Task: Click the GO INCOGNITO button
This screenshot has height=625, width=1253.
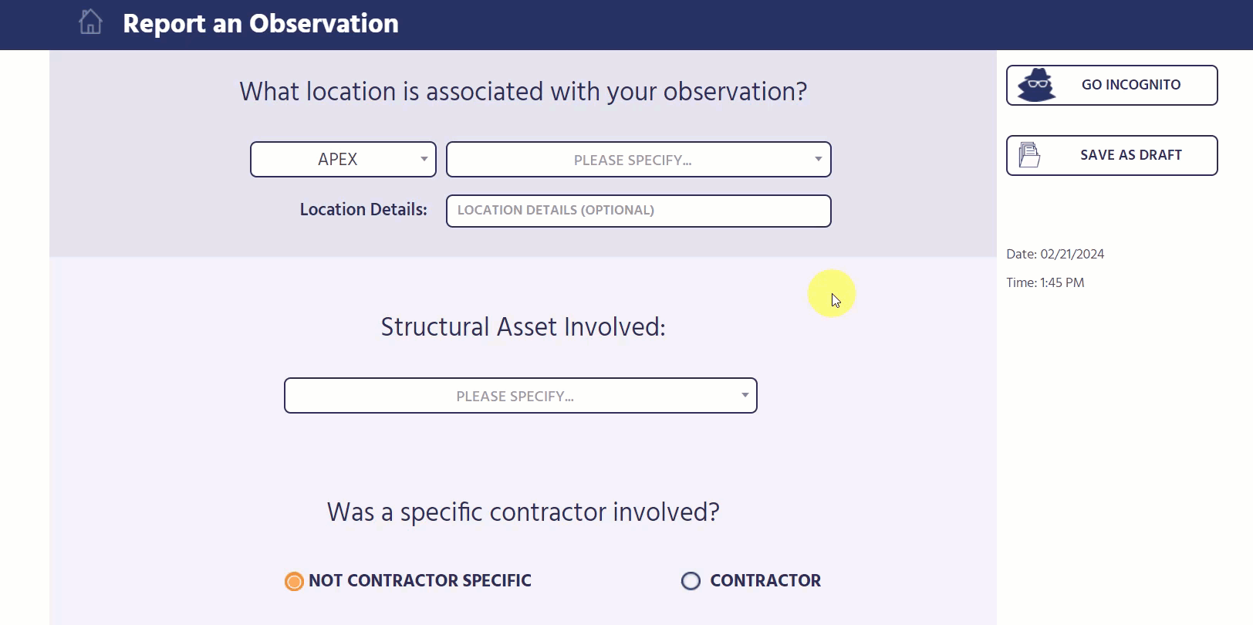Action: pyautogui.click(x=1111, y=85)
